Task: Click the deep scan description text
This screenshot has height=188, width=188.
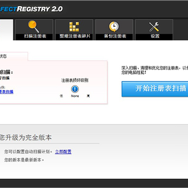Action: pyautogui.click(x=155, y=70)
